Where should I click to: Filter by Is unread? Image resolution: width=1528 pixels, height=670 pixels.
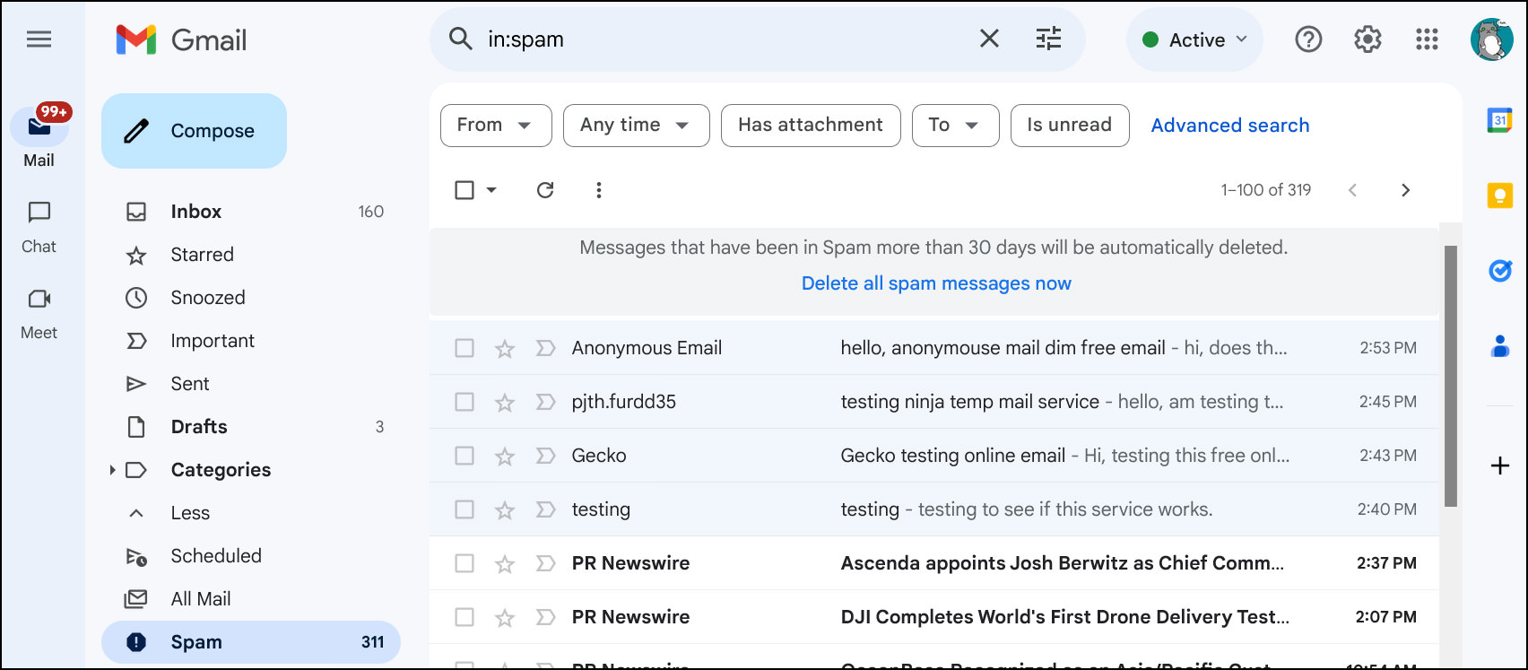[1070, 125]
